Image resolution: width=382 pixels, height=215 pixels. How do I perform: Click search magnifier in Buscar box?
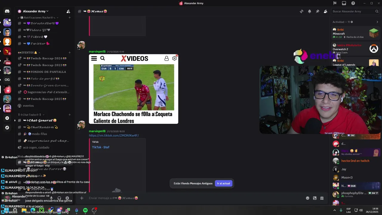(x=377, y=11)
